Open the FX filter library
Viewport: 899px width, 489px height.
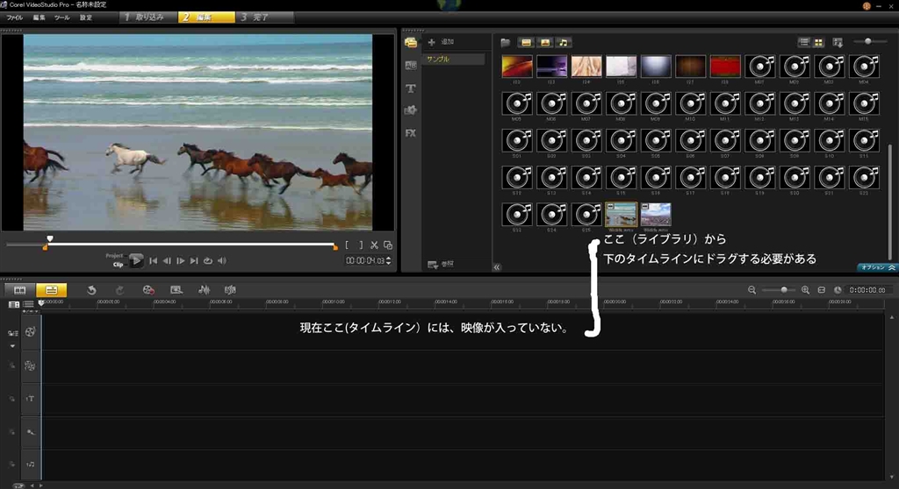pyautogui.click(x=410, y=133)
